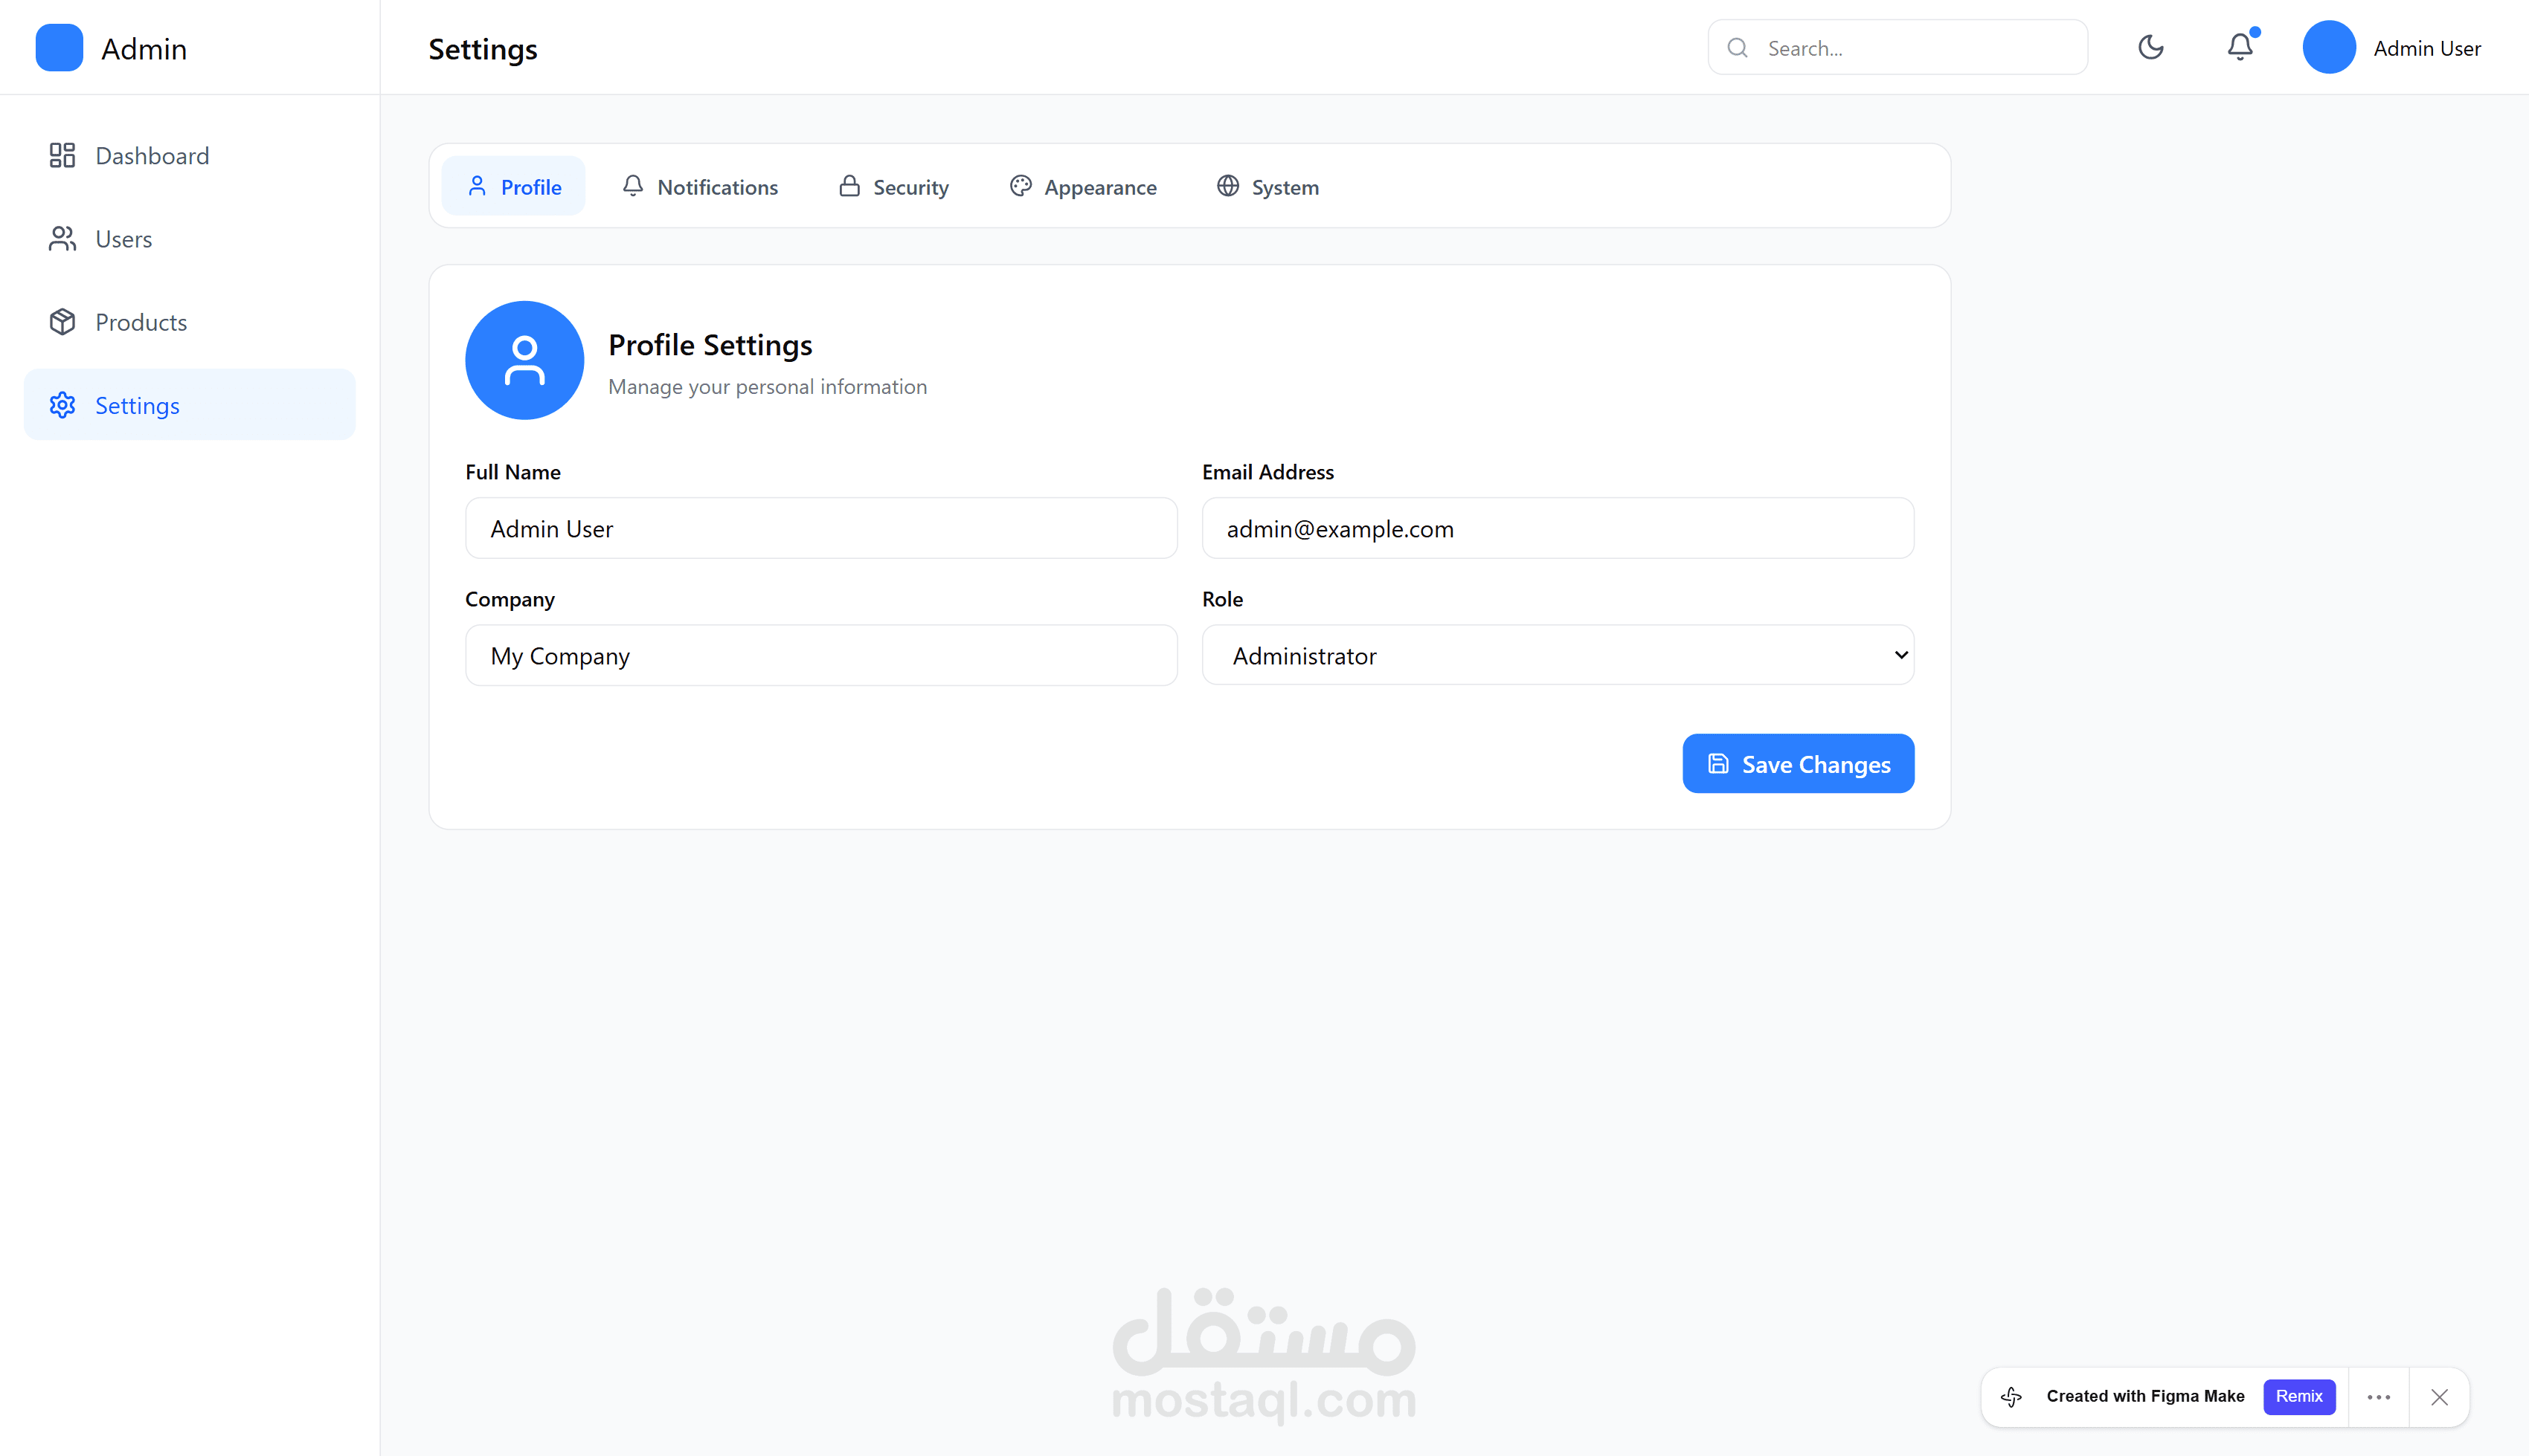Open the Appearance tab
Image resolution: width=2529 pixels, height=1456 pixels.
[1083, 187]
